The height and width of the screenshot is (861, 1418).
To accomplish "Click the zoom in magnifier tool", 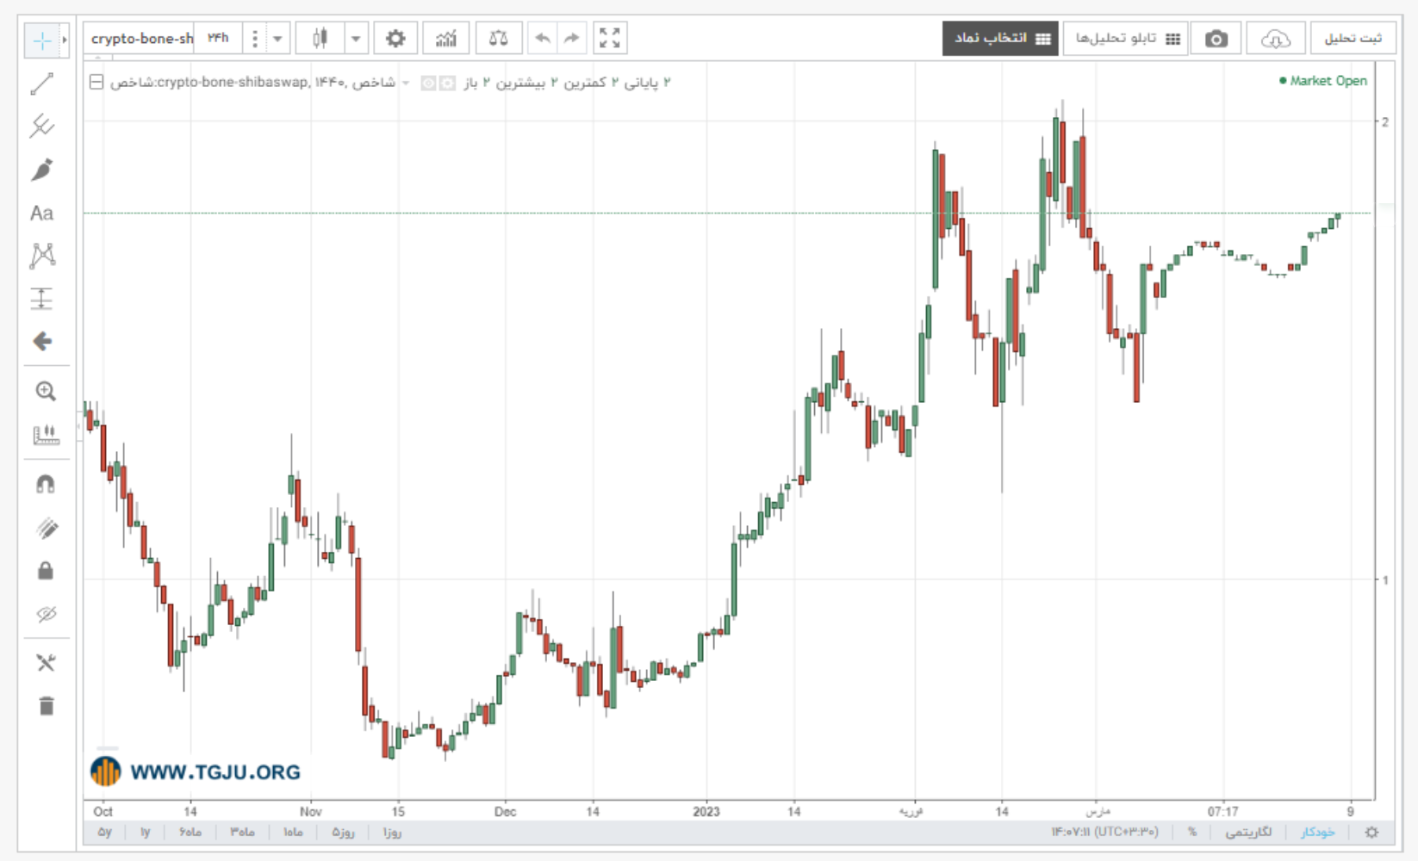I will [x=46, y=392].
